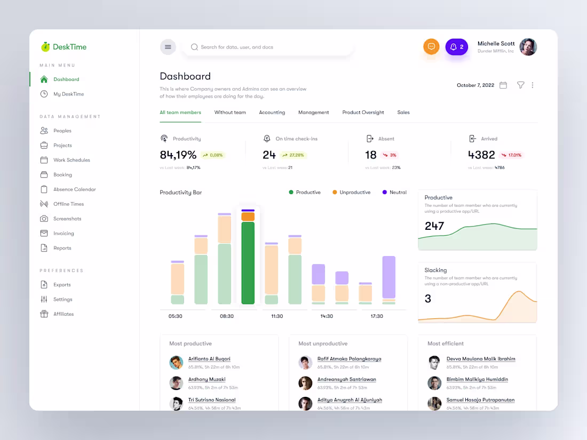Open the Settings page

[62, 299]
